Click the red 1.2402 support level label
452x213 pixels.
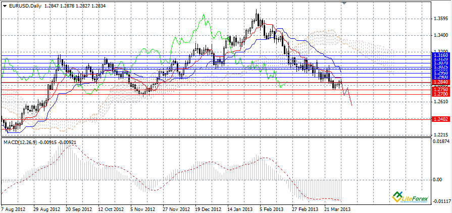coord(440,119)
